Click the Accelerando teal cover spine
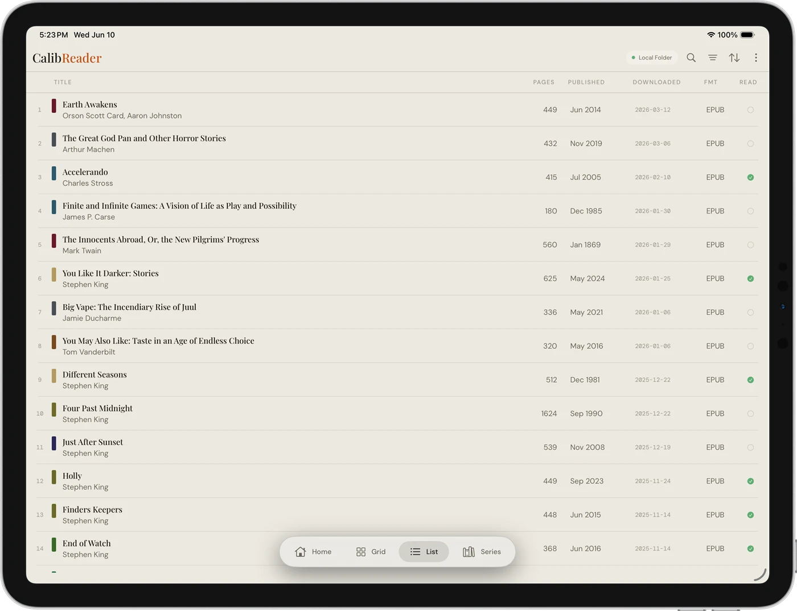The width and height of the screenshot is (797, 611). 54,173
